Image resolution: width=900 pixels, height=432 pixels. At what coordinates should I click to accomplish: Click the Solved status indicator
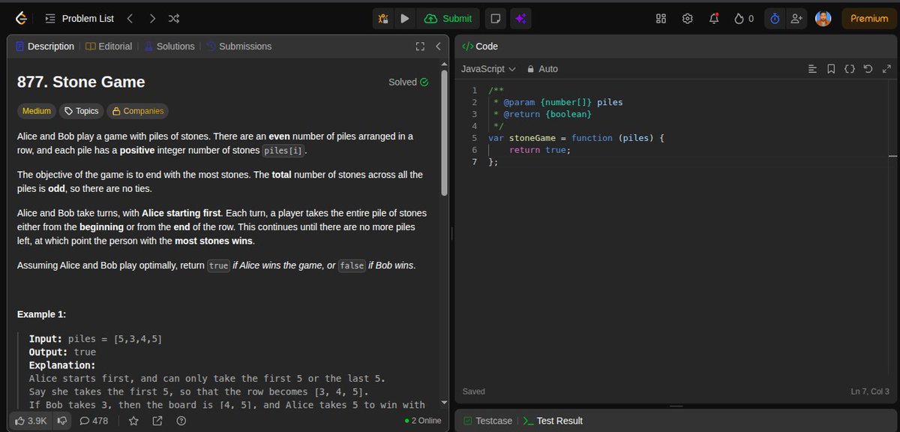click(409, 82)
